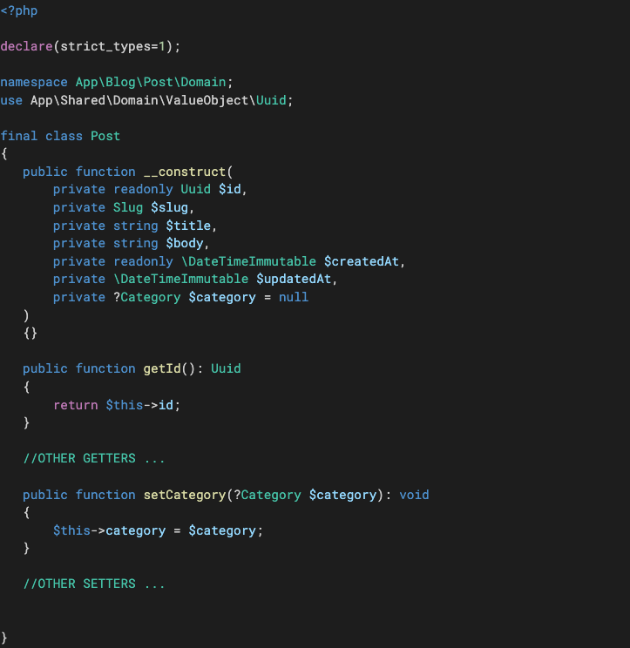Click the null default value
The height and width of the screenshot is (648, 630).
(x=294, y=297)
